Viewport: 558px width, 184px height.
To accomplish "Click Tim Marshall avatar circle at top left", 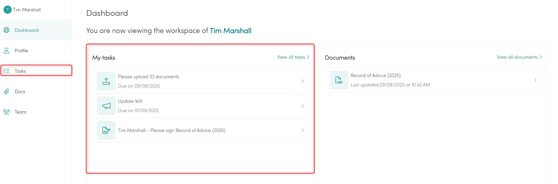I will point(8,10).
